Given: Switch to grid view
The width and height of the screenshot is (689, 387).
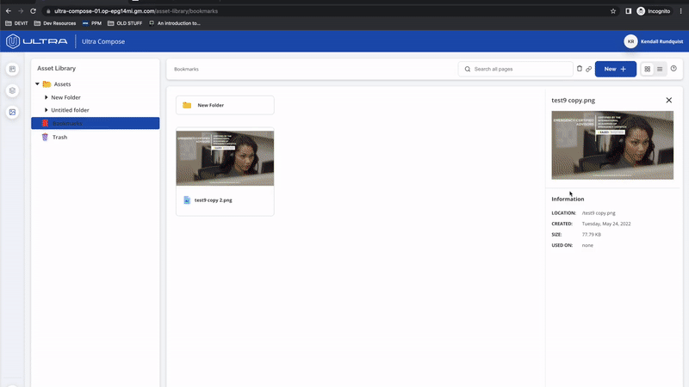Looking at the screenshot, I should point(648,69).
